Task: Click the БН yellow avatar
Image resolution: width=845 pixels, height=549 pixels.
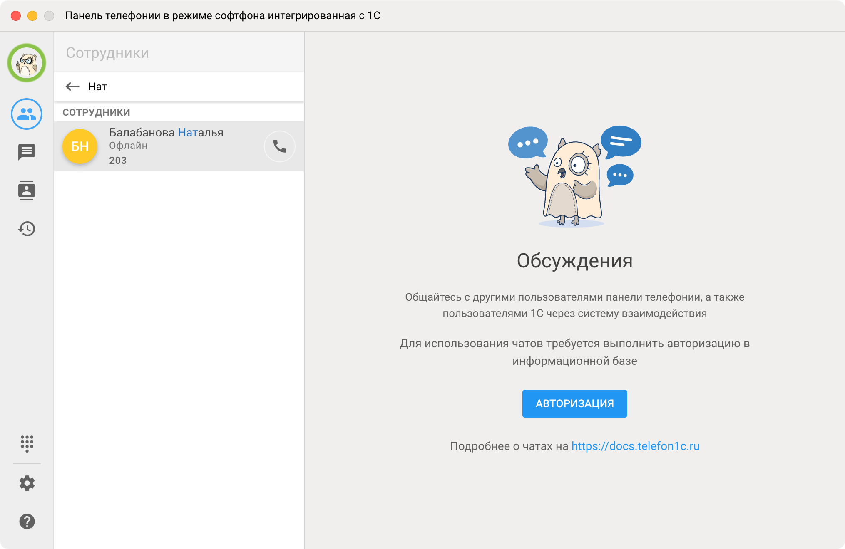Action: (80, 146)
